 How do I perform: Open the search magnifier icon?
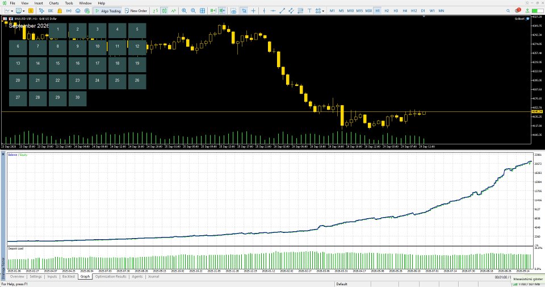click(x=508, y=11)
